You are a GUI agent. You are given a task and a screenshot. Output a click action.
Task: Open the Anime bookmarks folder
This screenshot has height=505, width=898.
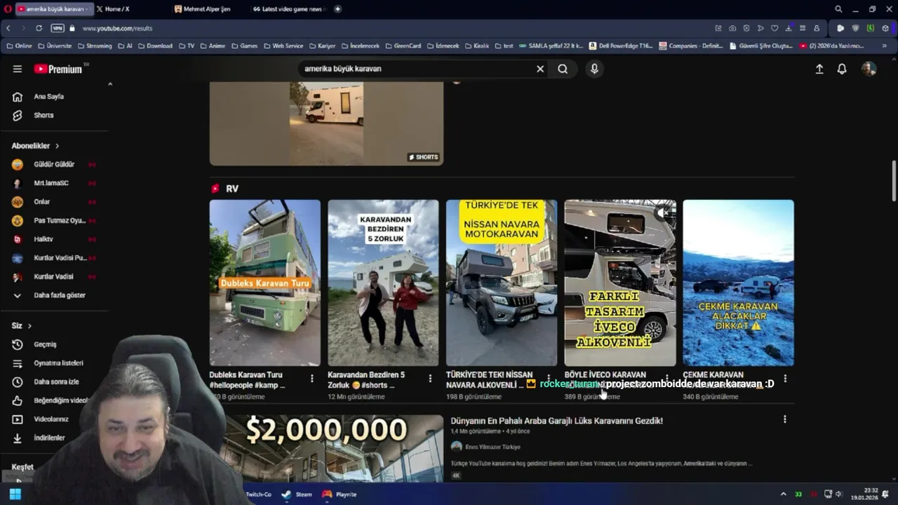(x=213, y=46)
